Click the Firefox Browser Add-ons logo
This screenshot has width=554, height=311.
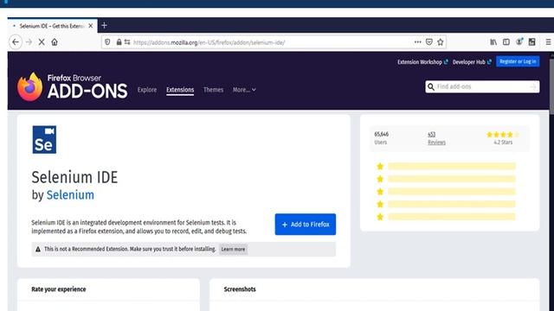click(x=72, y=86)
